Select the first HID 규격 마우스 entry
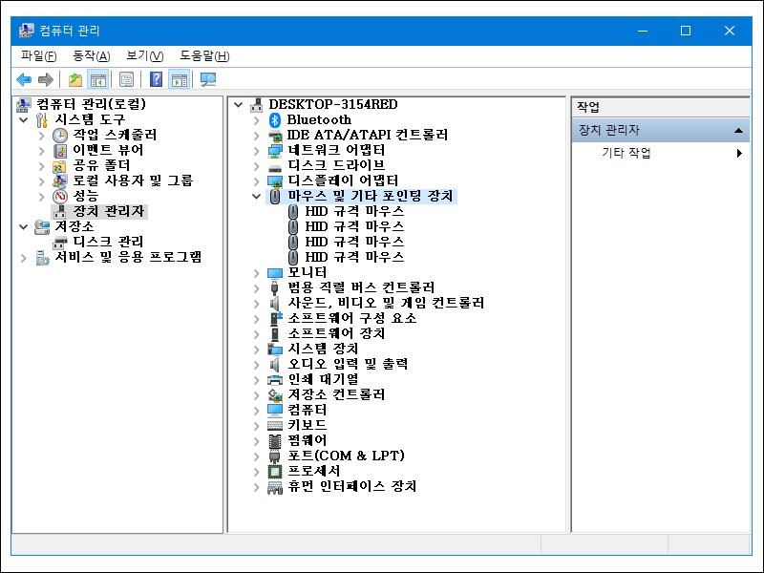Image resolution: width=764 pixels, height=573 pixels. tap(354, 211)
